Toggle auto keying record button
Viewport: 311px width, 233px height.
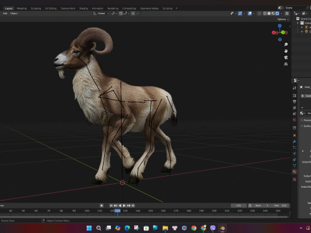tap(102, 206)
